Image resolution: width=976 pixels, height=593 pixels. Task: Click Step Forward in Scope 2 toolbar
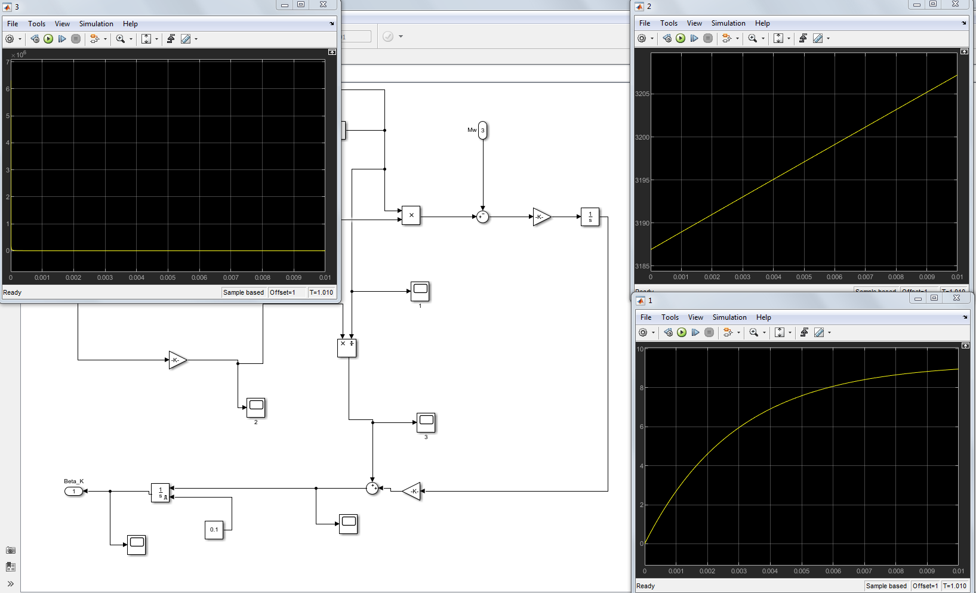[x=694, y=38]
